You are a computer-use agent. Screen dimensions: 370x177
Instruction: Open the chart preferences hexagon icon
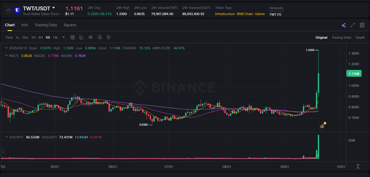pyautogui.click(x=108, y=37)
